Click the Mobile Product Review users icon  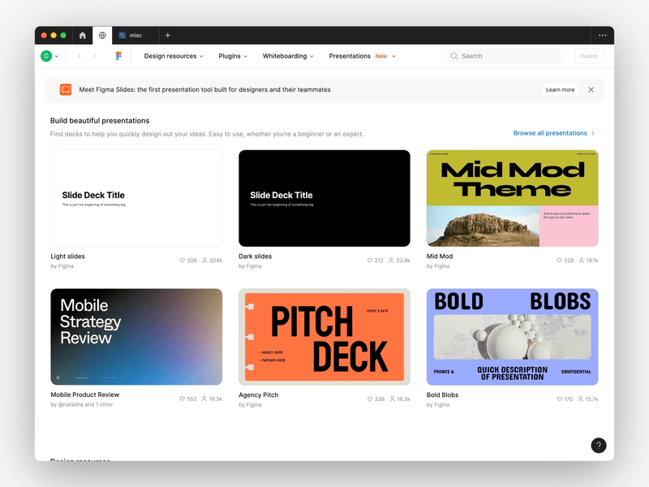pos(204,399)
